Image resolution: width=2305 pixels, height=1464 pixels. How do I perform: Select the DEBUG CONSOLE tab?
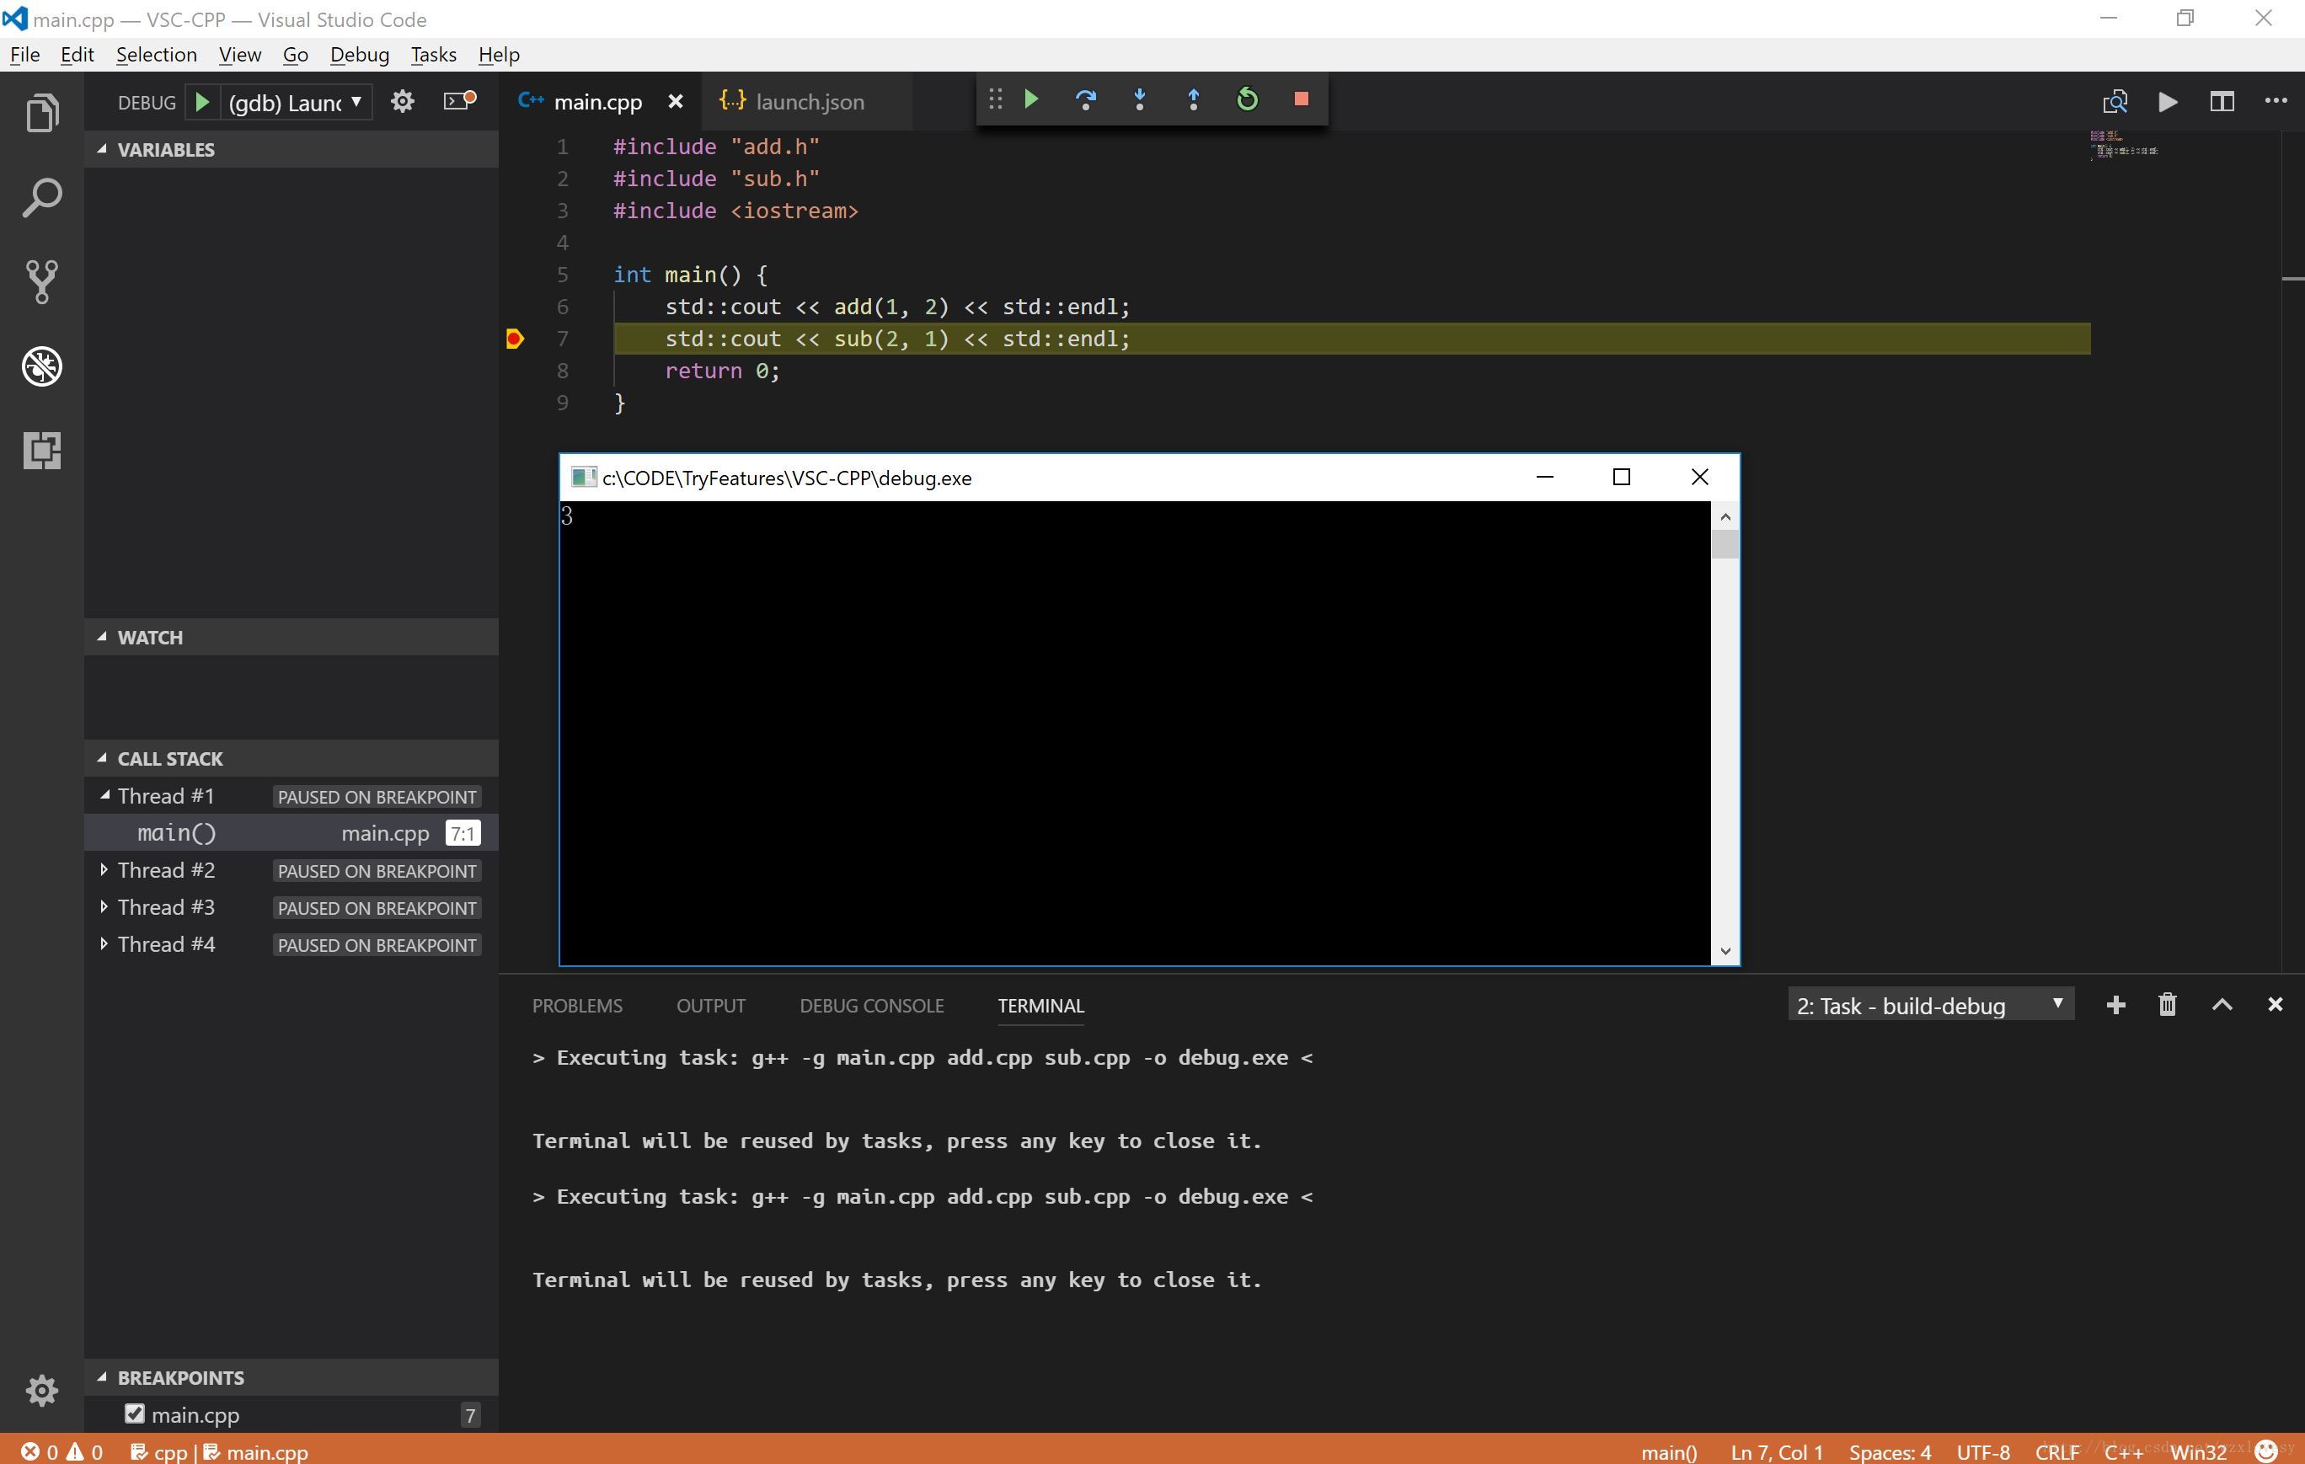[x=870, y=1004]
